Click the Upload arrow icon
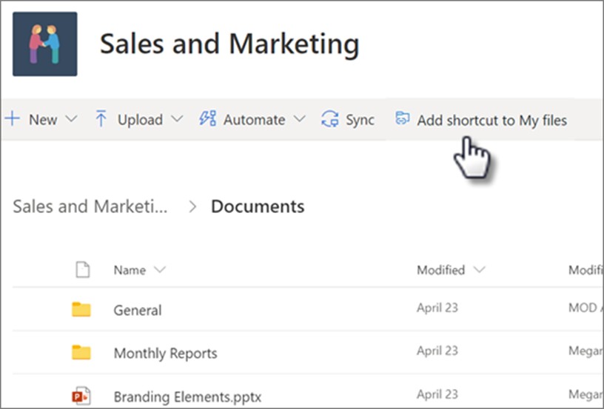The height and width of the screenshot is (409, 604). point(101,119)
